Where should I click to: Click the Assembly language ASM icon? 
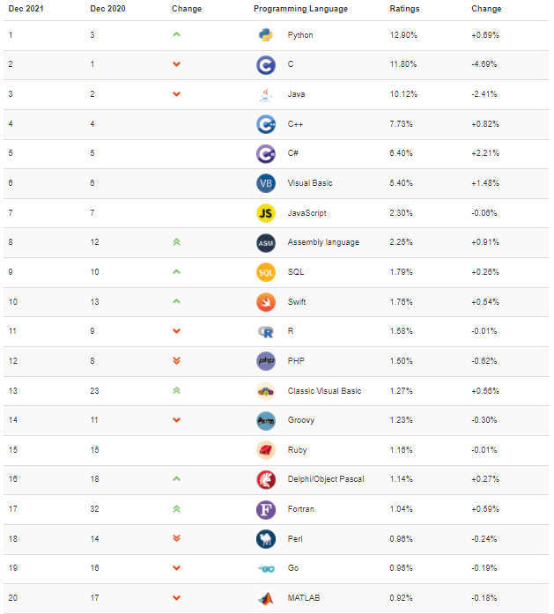(x=266, y=243)
